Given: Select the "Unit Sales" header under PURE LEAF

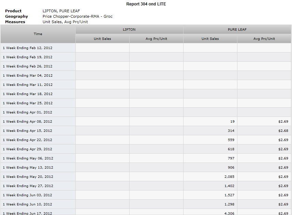Looking at the screenshot, I should [x=210, y=39].
